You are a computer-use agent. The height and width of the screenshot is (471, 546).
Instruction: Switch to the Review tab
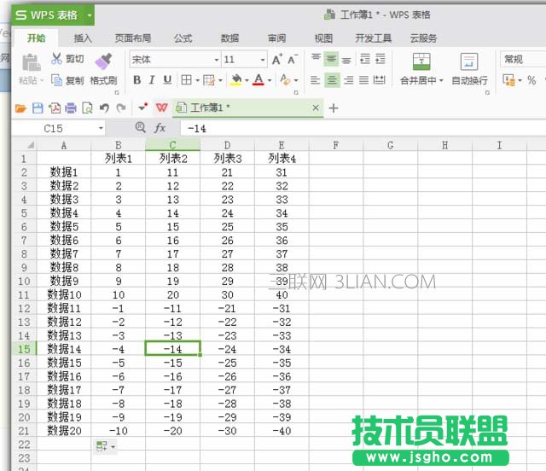pyautogui.click(x=276, y=38)
